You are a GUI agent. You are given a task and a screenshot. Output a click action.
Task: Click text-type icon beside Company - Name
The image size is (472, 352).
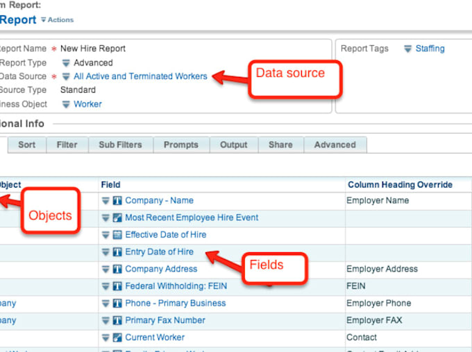117,201
